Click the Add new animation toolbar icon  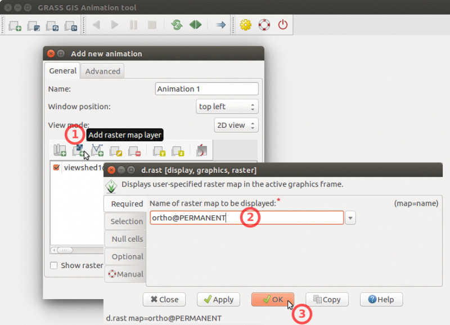point(15,25)
